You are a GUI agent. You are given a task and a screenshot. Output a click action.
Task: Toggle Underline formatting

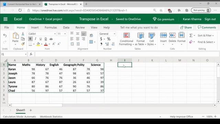click(x=41, y=39)
